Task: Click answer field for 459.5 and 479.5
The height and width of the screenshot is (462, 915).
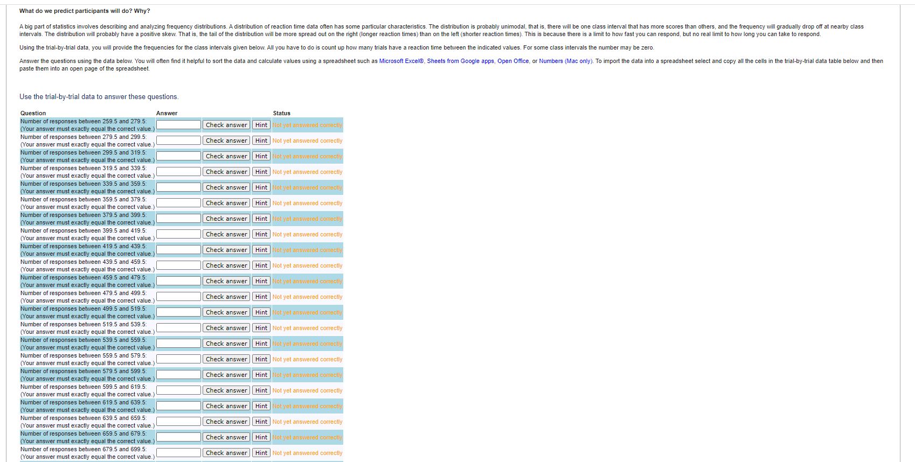Action: pos(179,281)
